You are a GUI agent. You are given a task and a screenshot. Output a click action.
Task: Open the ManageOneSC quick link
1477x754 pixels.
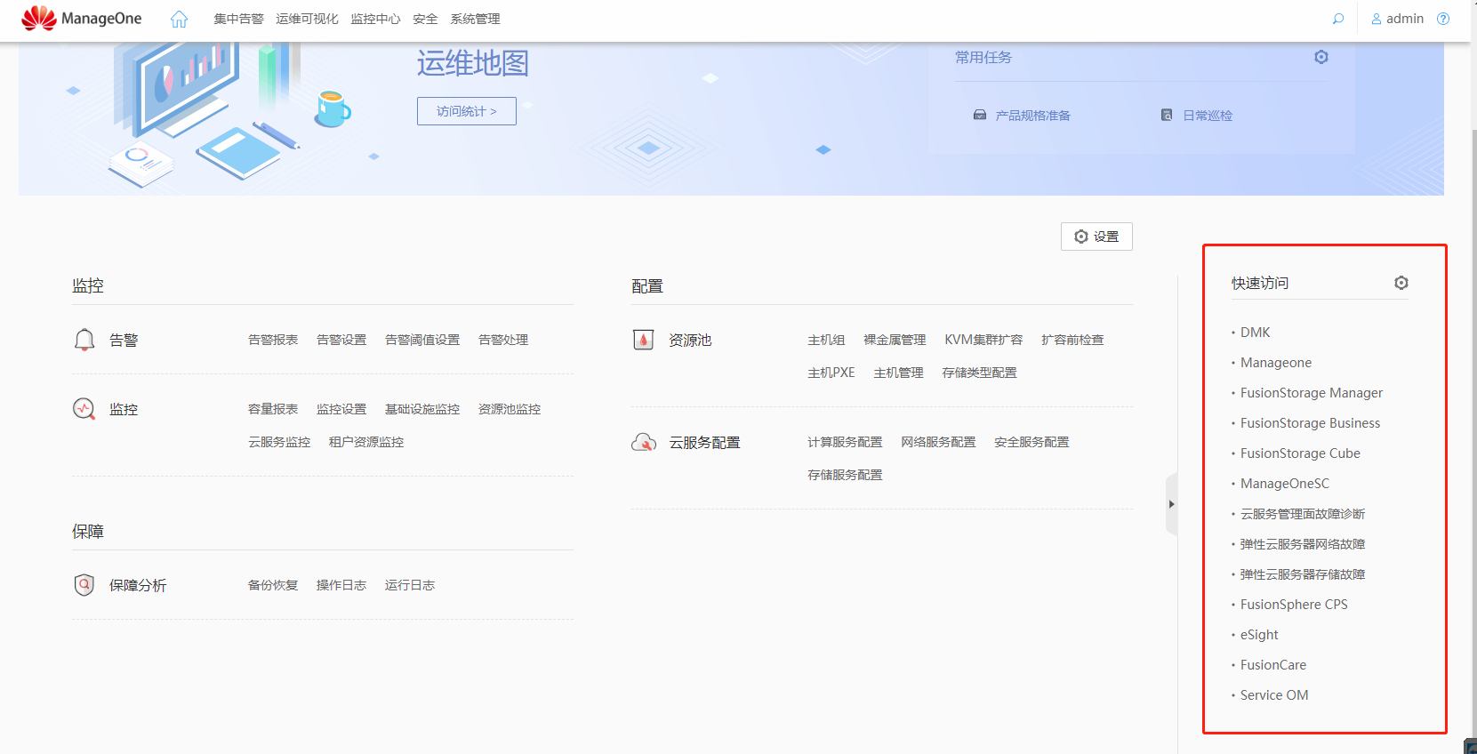point(1285,484)
